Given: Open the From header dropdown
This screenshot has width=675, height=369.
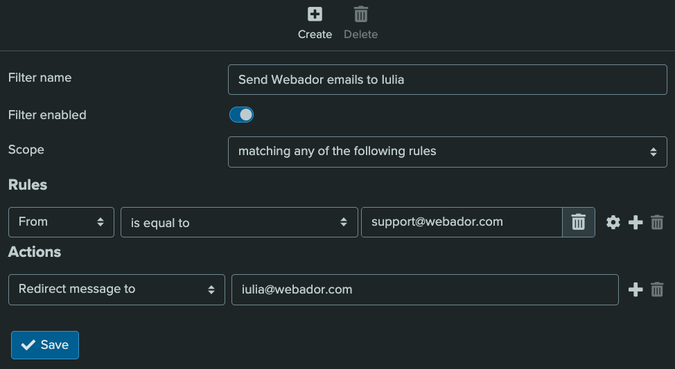Looking at the screenshot, I should 61,222.
